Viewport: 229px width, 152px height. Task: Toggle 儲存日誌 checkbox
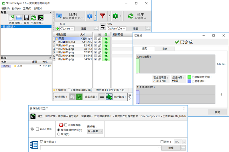[x=42, y=142]
